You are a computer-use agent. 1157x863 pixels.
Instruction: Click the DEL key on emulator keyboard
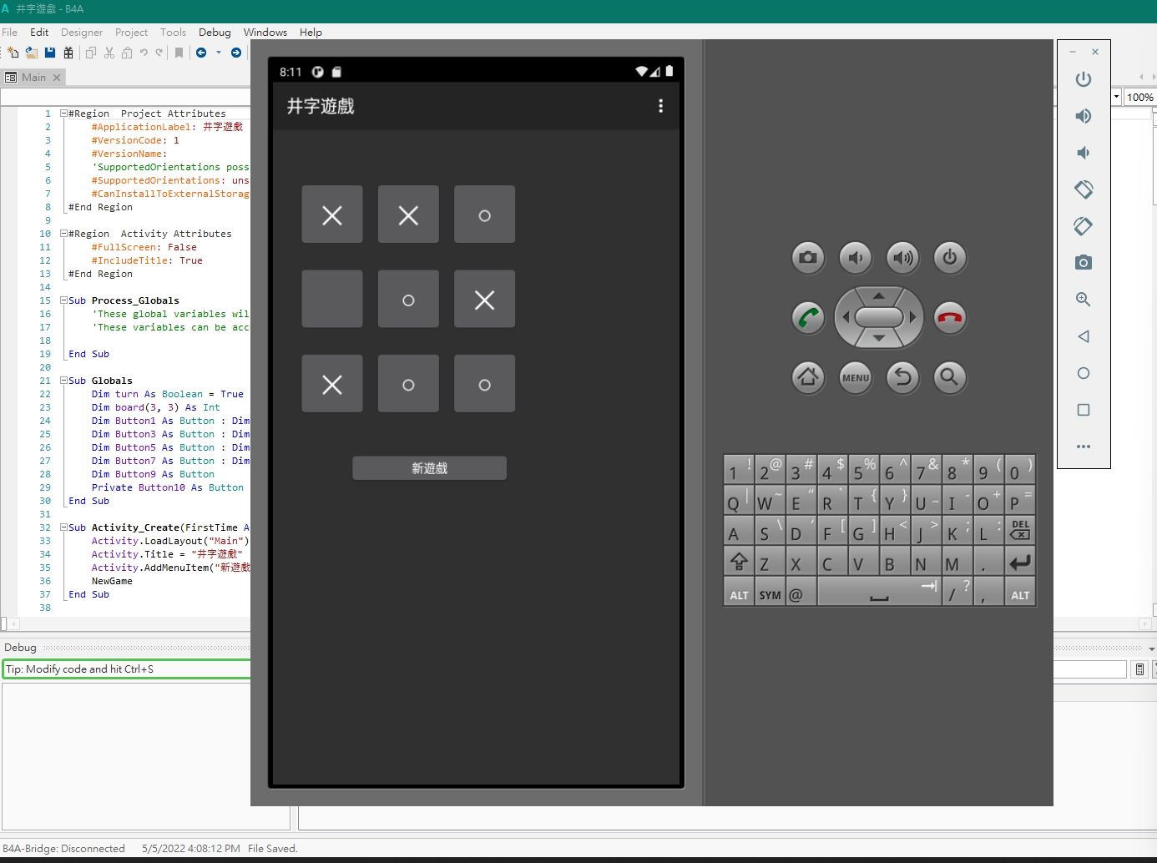tap(1020, 530)
